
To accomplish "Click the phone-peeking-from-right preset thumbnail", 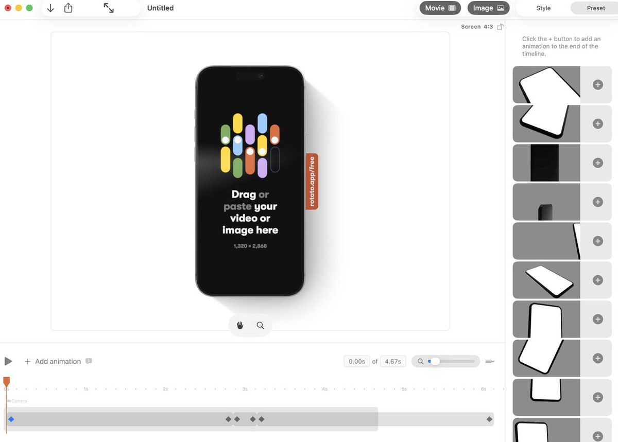I will (546, 241).
